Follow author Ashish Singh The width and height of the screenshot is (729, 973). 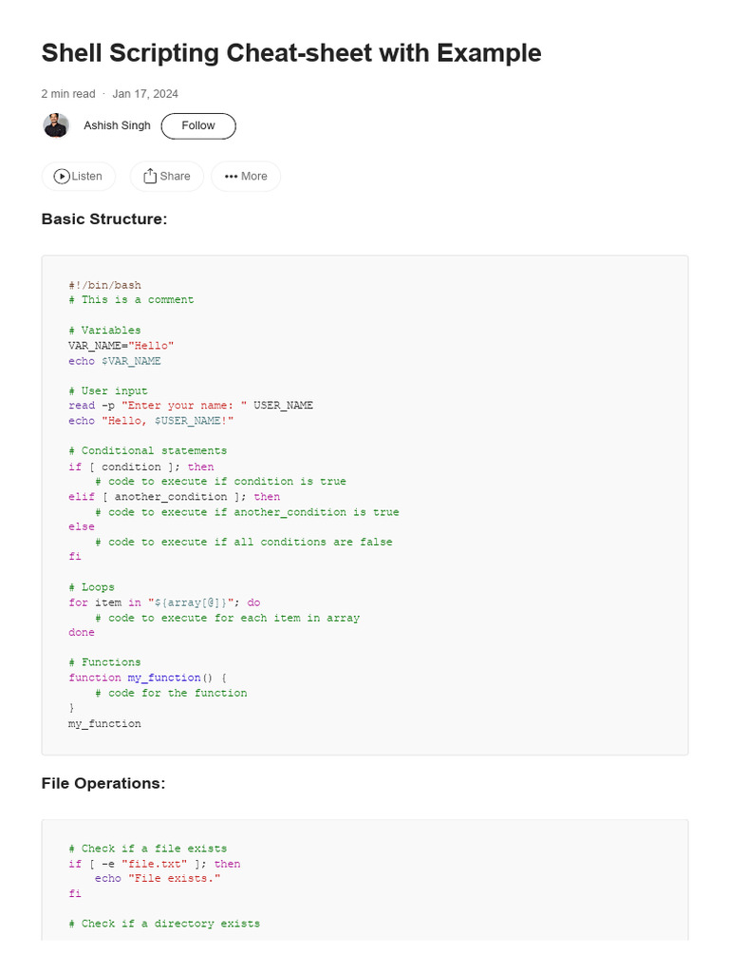[x=198, y=126]
